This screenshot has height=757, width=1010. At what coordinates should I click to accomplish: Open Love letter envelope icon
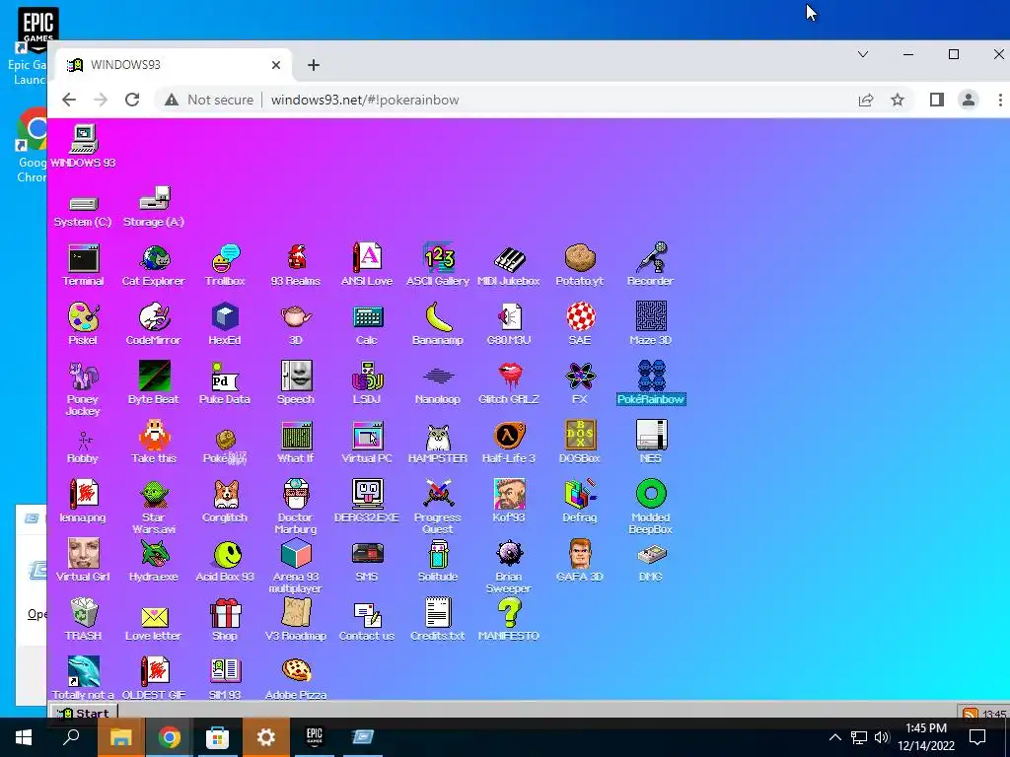click(x=154, y=615)
